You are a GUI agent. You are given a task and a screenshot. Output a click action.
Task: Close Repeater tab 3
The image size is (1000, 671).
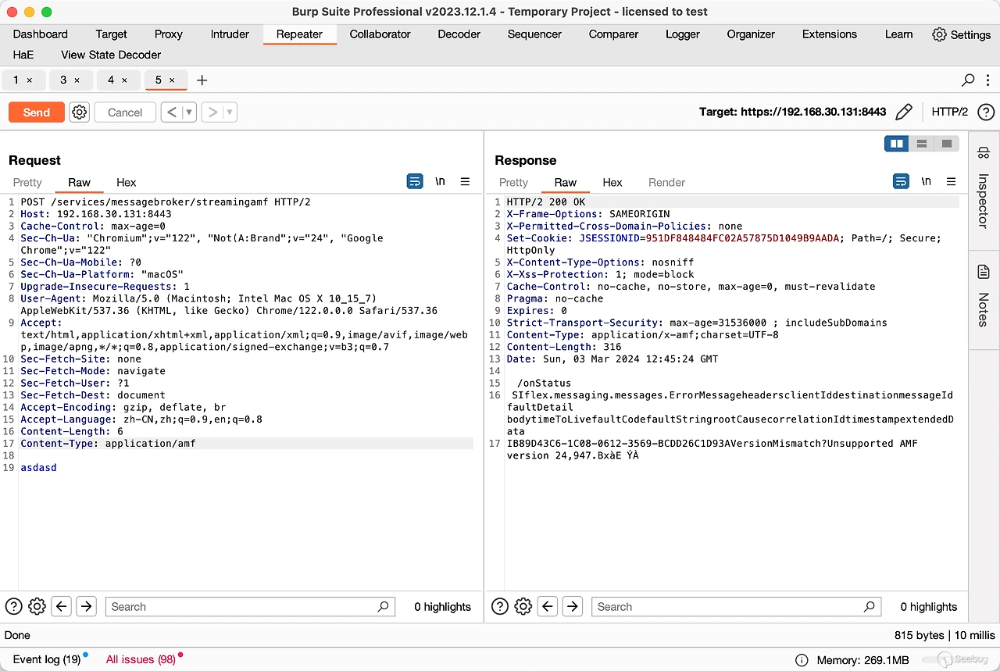coord(77,80)
